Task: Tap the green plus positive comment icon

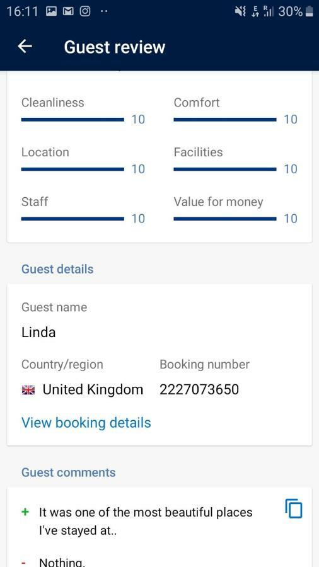Action: click(x=25, y=512)
